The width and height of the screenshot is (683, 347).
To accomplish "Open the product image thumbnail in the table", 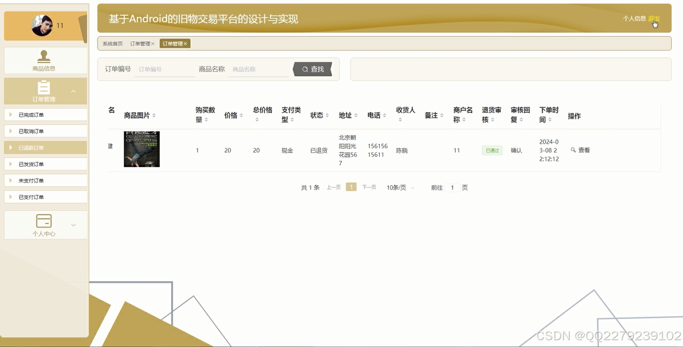I will point(141,149).
